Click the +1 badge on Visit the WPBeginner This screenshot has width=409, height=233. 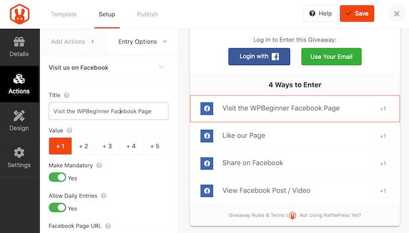[x=383, y=108]
